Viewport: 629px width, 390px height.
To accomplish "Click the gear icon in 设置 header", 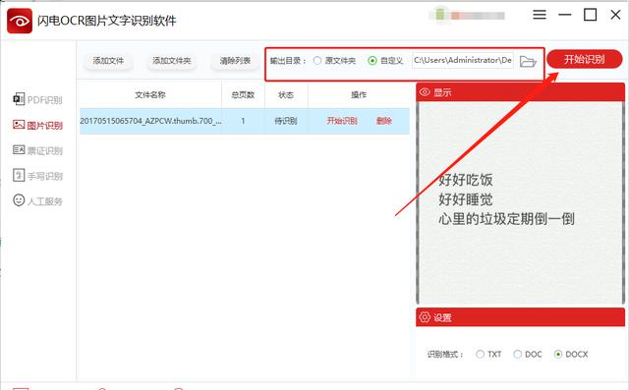I will (425, 317).
